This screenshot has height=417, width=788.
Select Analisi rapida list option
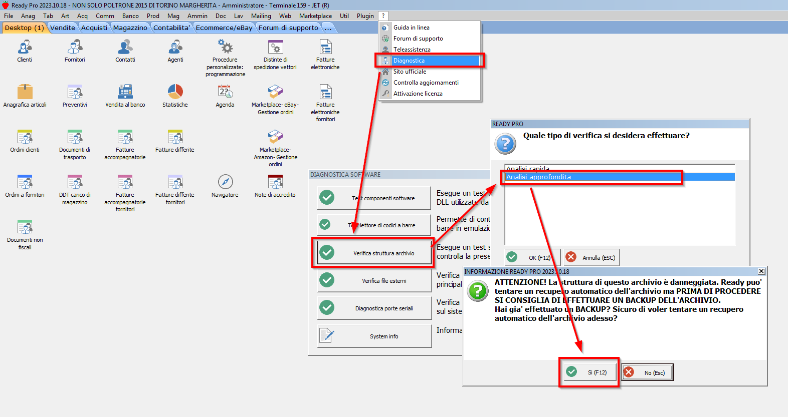pyautogui.click(x=620, y=169)
